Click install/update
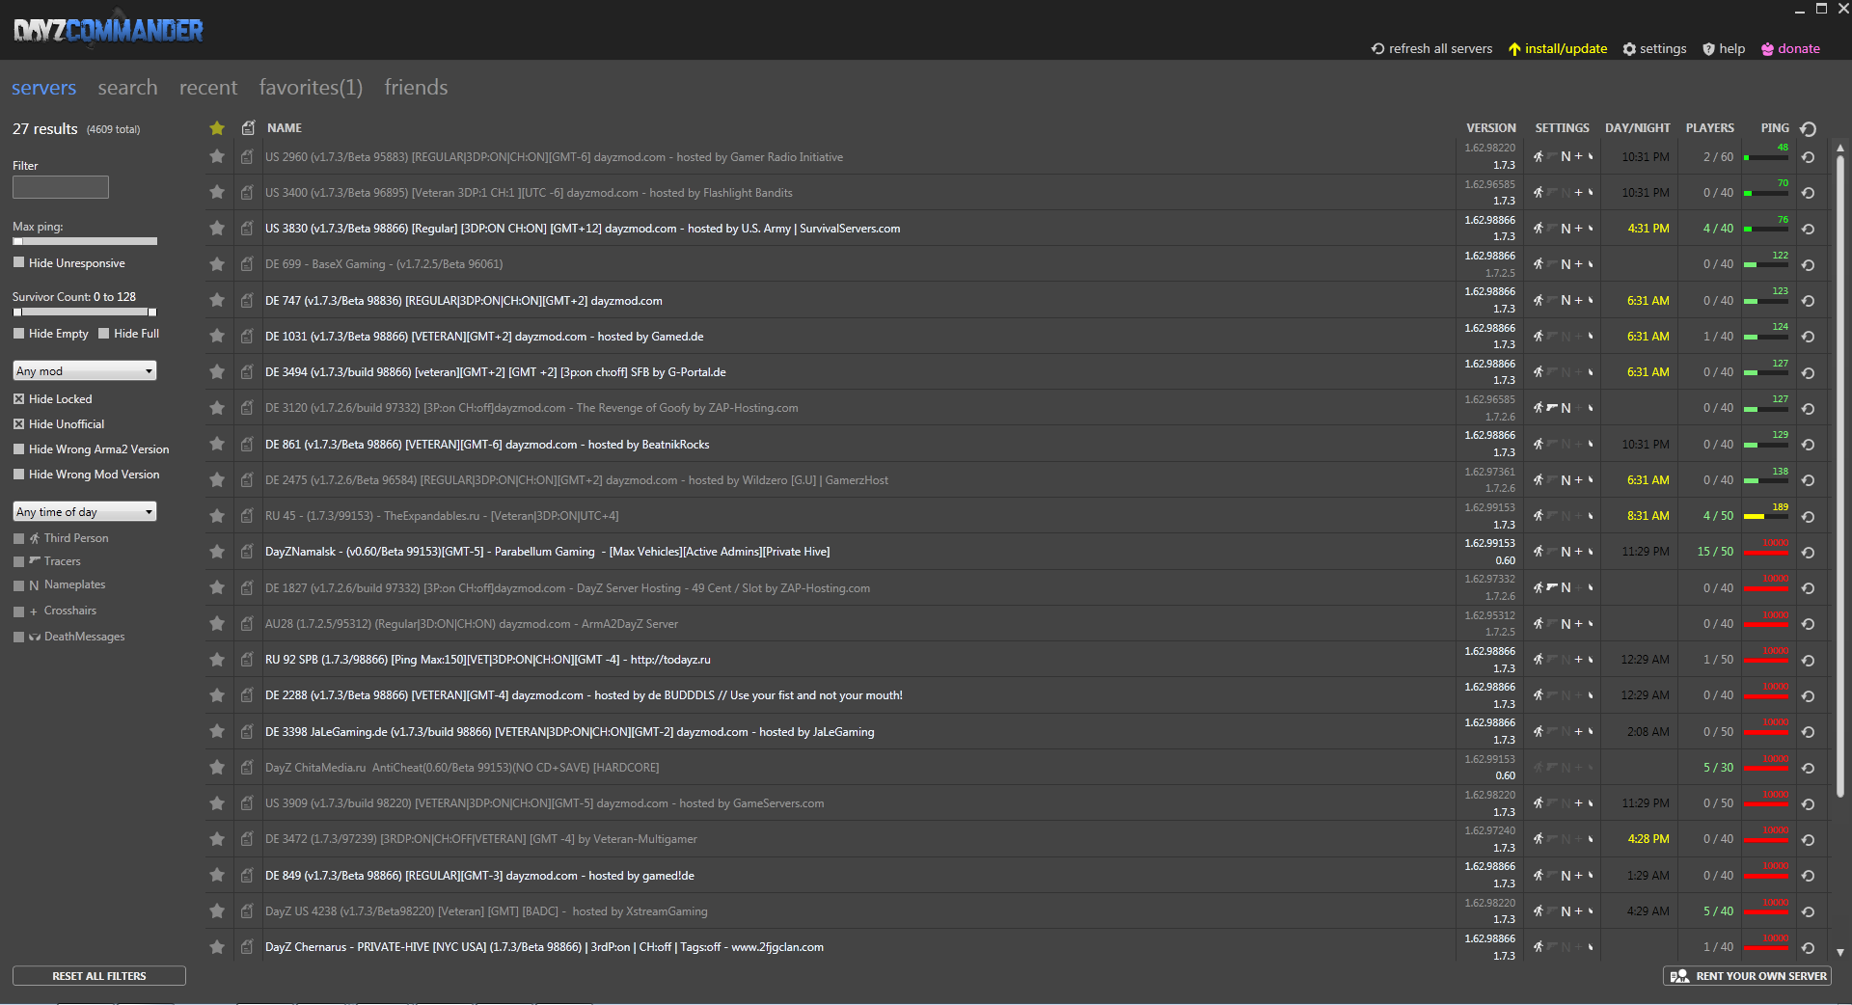Image resolution: width=1852 pixels, height=1005 pixels. pyautogui.click(x=1558, y=48)
